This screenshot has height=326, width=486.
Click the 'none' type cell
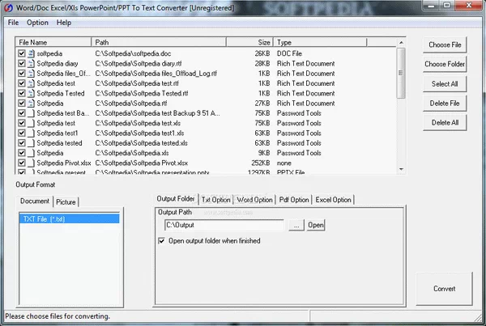284,163
